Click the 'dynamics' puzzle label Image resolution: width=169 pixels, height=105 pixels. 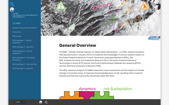tap(87, 89)
